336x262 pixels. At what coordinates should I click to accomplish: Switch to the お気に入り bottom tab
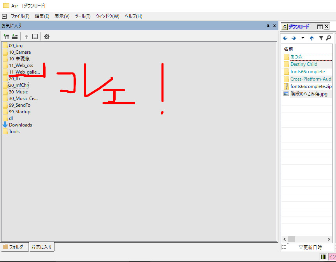coord(42,247)
